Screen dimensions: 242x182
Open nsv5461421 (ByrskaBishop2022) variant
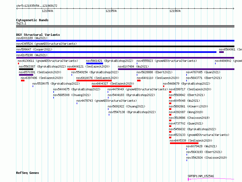pyautogui.click(x=110, y=61)
